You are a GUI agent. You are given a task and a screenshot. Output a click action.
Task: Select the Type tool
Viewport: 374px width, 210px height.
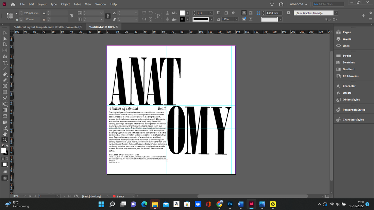(5, 63)
